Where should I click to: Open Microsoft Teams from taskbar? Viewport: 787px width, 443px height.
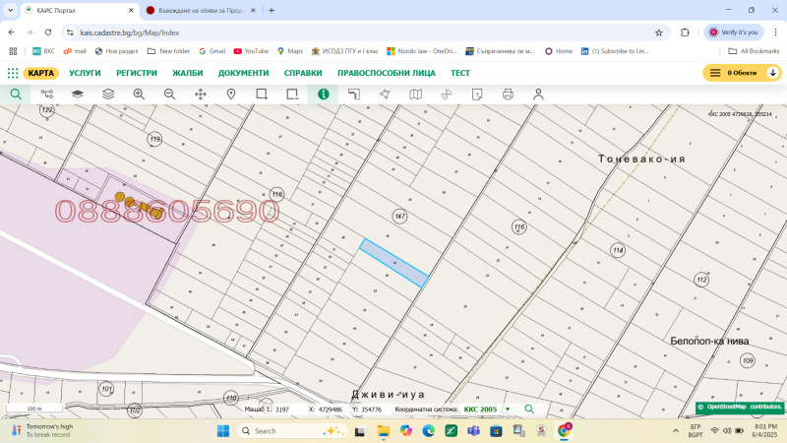473,431
